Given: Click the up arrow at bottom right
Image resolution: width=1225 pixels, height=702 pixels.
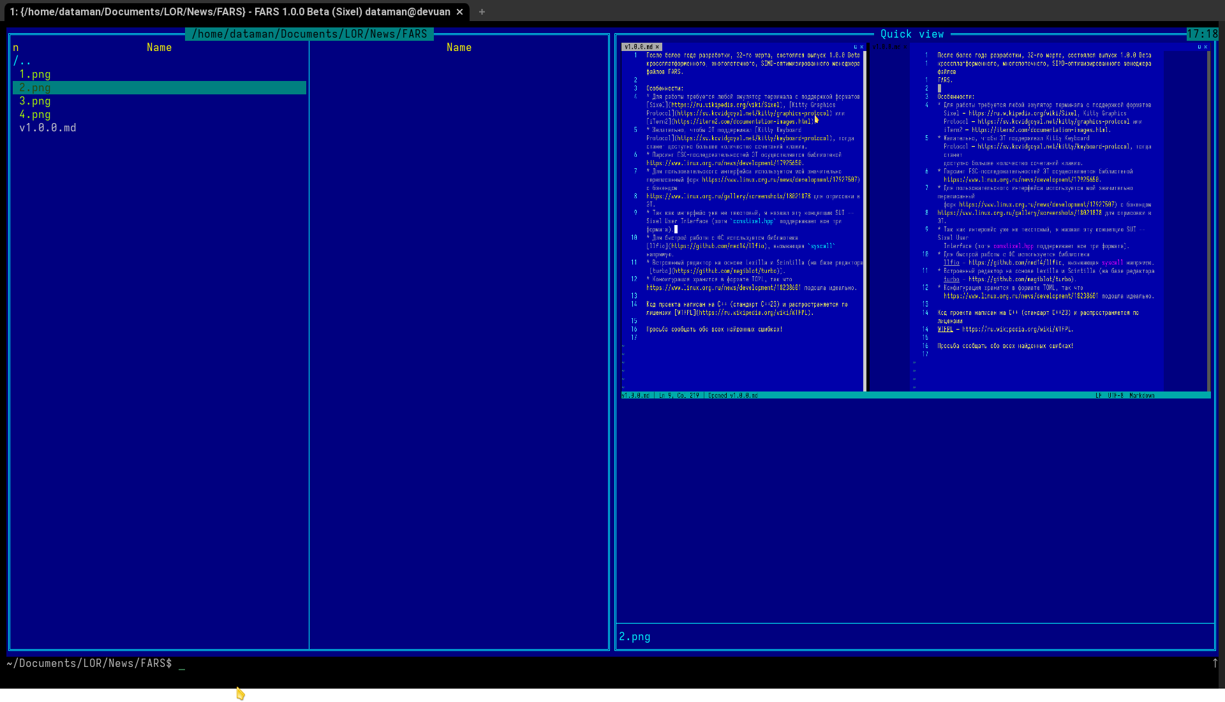Looking at the screenshot, I should tap(1215, 664).
